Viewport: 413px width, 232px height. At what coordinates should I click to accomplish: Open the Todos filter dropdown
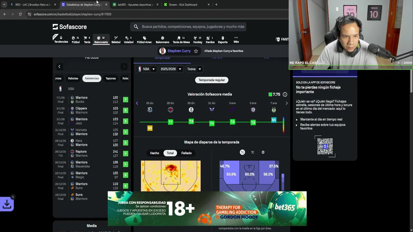(x=194, y=69)
